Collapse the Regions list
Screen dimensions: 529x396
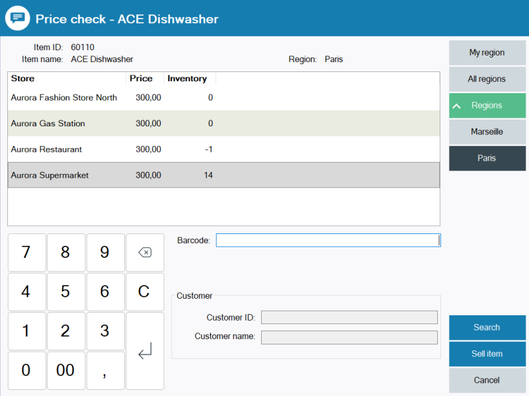coord(487,106)
